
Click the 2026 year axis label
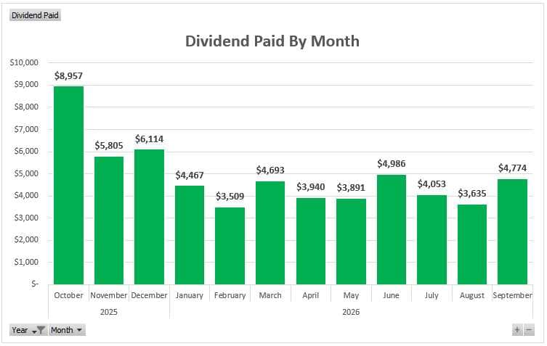point(351,312)
